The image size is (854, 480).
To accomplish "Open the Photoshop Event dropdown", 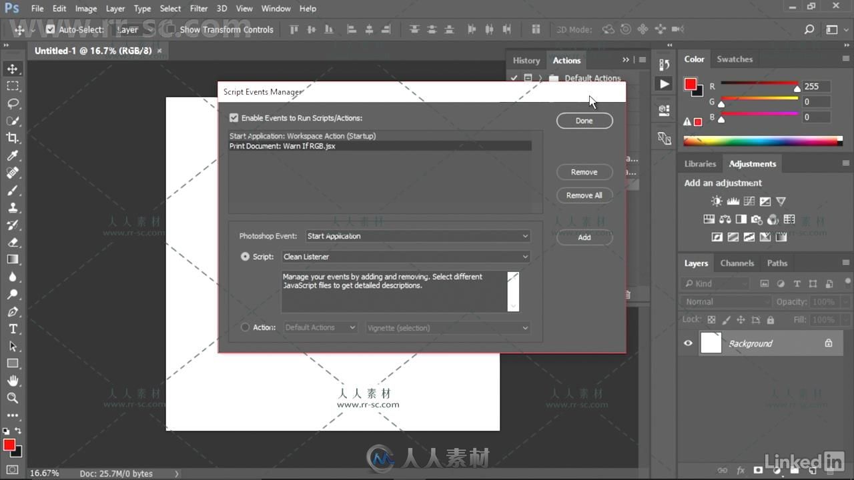I will [418, 236].
